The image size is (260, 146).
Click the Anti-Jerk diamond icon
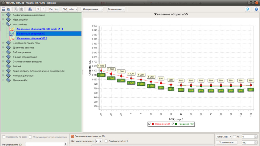coord(8,66)
